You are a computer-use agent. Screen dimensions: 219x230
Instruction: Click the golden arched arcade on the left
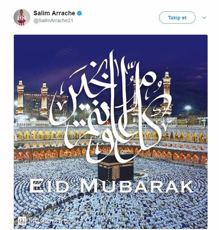[x=39, y=135]
